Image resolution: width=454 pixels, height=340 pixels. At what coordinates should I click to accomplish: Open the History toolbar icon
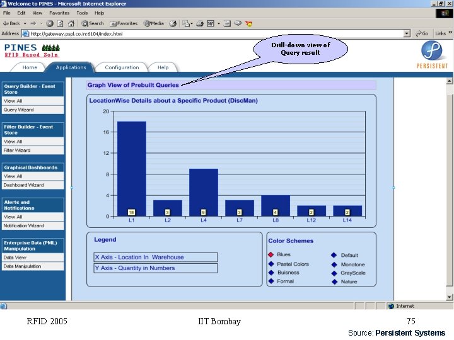tap(173, 23)
